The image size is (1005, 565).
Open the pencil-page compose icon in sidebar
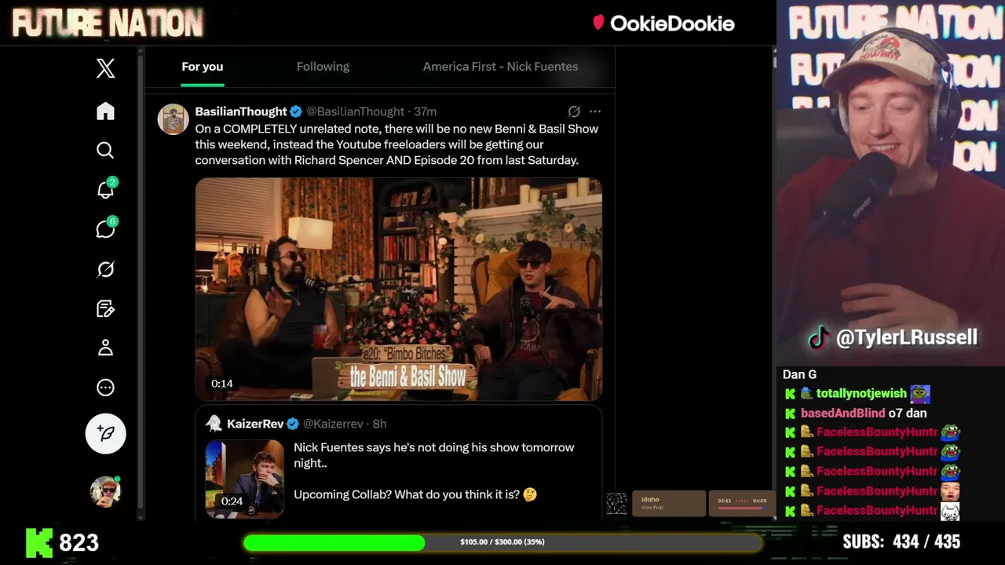pos(105,308)
